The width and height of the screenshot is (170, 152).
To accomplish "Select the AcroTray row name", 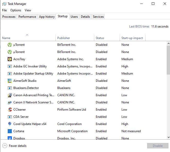I will point(19,59).
